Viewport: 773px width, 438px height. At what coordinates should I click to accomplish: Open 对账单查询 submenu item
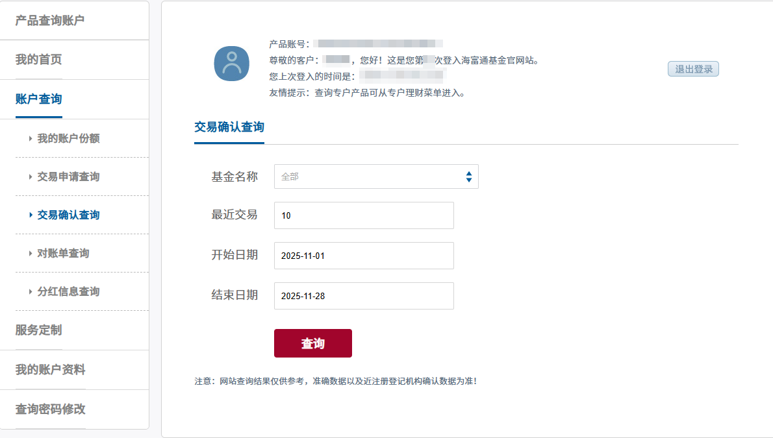[x=63, y=253]
